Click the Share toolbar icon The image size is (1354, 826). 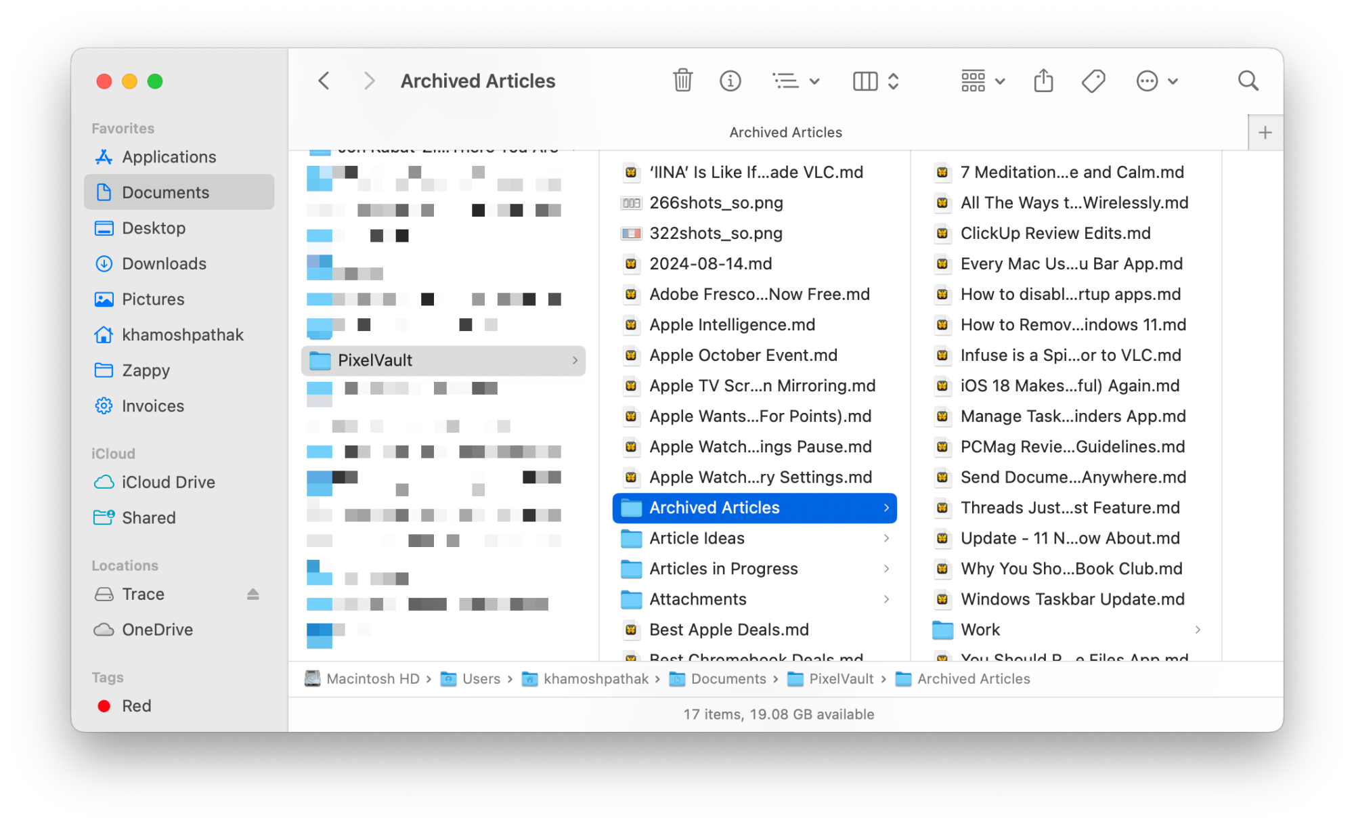[x=1043, y=81]
